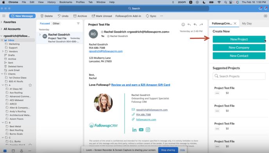
Task: Click the Delete trash icon in toolbar
Action: tap(42, 16)
